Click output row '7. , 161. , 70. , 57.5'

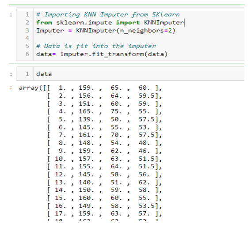pos(104,135)
